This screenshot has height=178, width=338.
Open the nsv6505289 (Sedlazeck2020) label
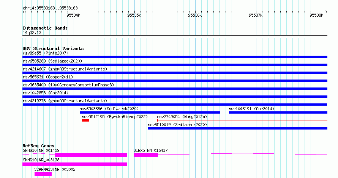tap(52, 61)
